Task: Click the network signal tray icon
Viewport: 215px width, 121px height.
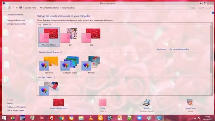Action: coord(195,118)
